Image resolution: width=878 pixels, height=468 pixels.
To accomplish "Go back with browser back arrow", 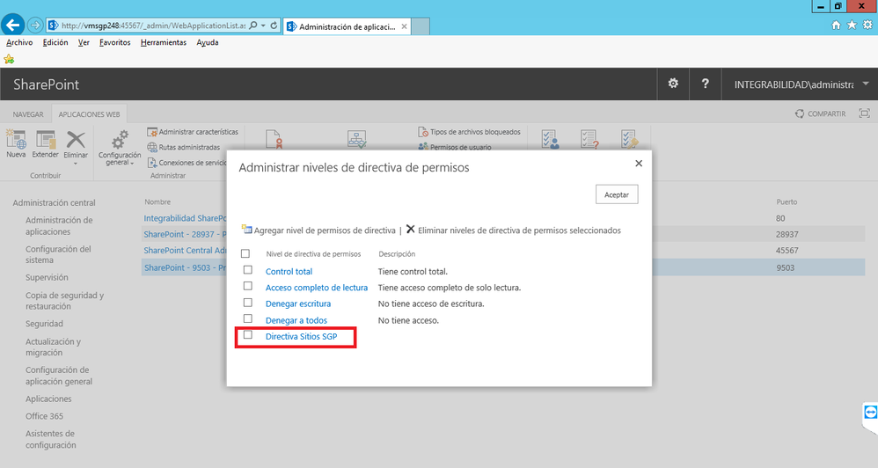I will (13, 26).
